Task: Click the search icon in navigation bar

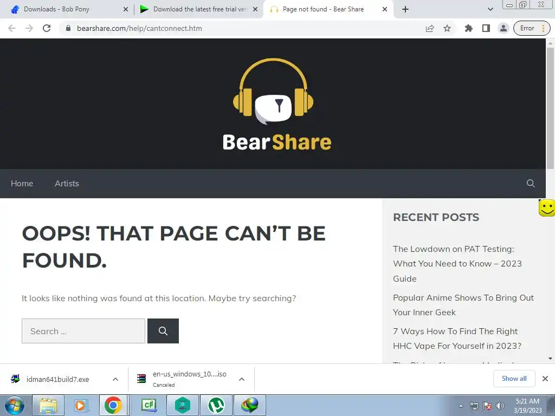Action: tap(531, 183)
